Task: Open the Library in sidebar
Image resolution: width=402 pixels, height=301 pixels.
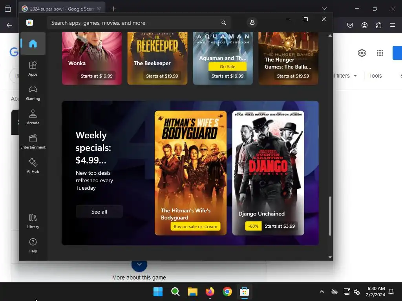Action: [x=33, y=221]
